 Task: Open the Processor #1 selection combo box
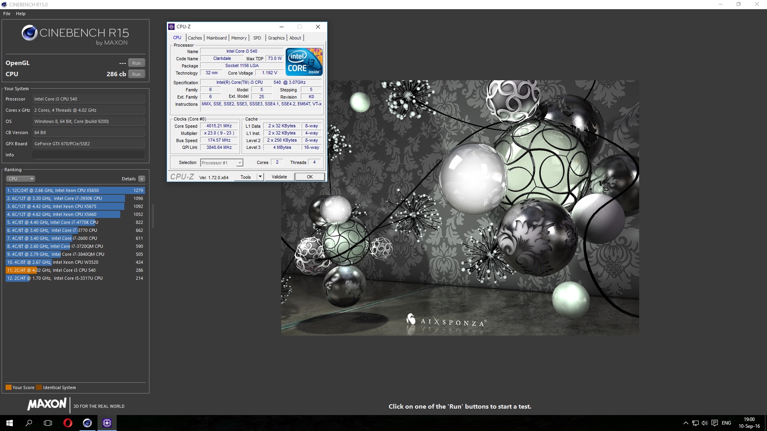[221, 162]
